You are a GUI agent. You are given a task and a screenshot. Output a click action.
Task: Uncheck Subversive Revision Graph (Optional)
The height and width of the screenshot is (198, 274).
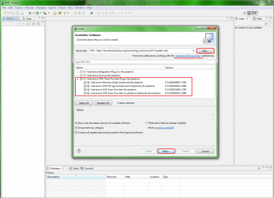tap(85, 83)
